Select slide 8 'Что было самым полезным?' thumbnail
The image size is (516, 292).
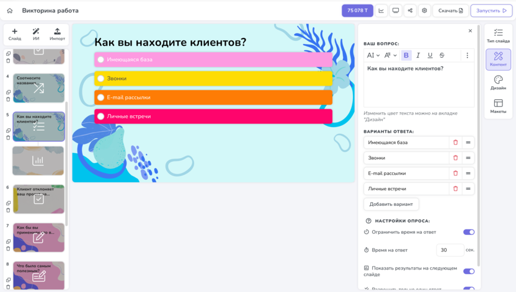39,275
